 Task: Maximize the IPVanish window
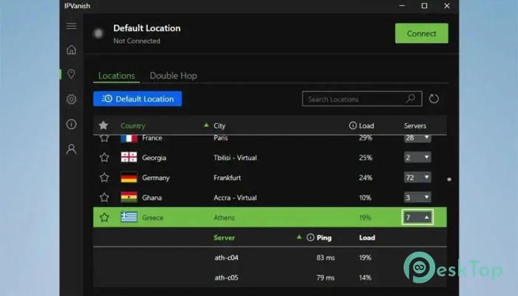[425, 6]
